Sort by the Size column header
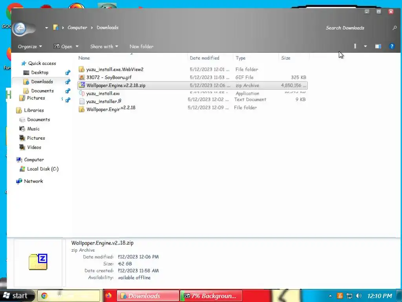The width and height of the screenshot is (402, 302). tap(286, 58)
